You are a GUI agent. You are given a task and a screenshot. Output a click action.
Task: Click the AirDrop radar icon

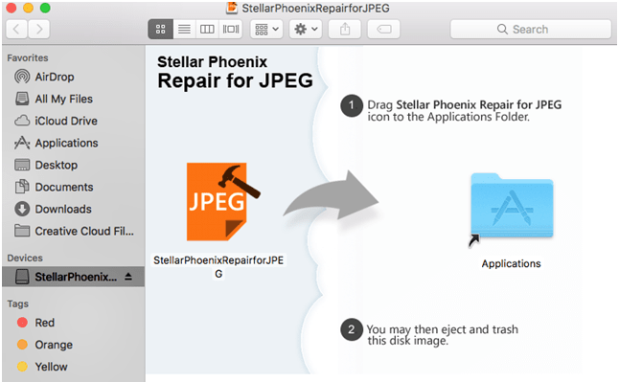point(22,77)
